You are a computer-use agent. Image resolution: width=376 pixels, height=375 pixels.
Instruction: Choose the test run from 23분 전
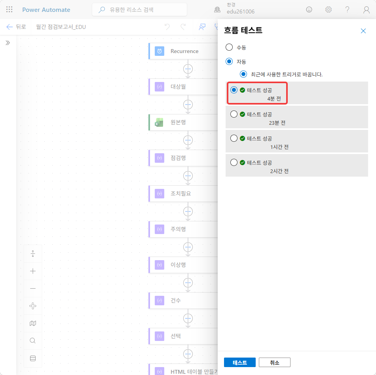[234, 114]
